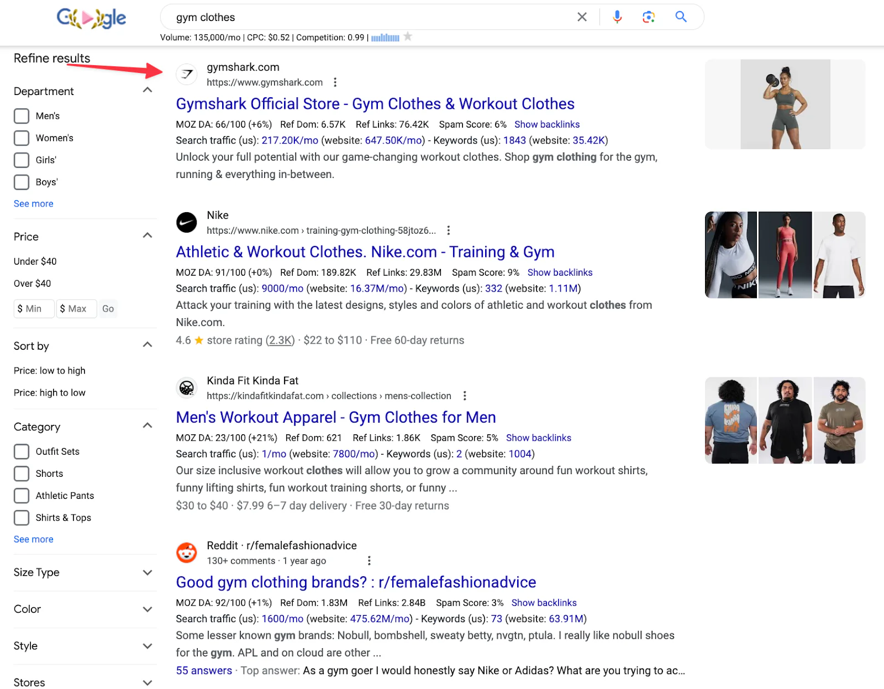Click the microphone voice search icon
The width and height of the screenshot is (884, 689).
(617, 17)
